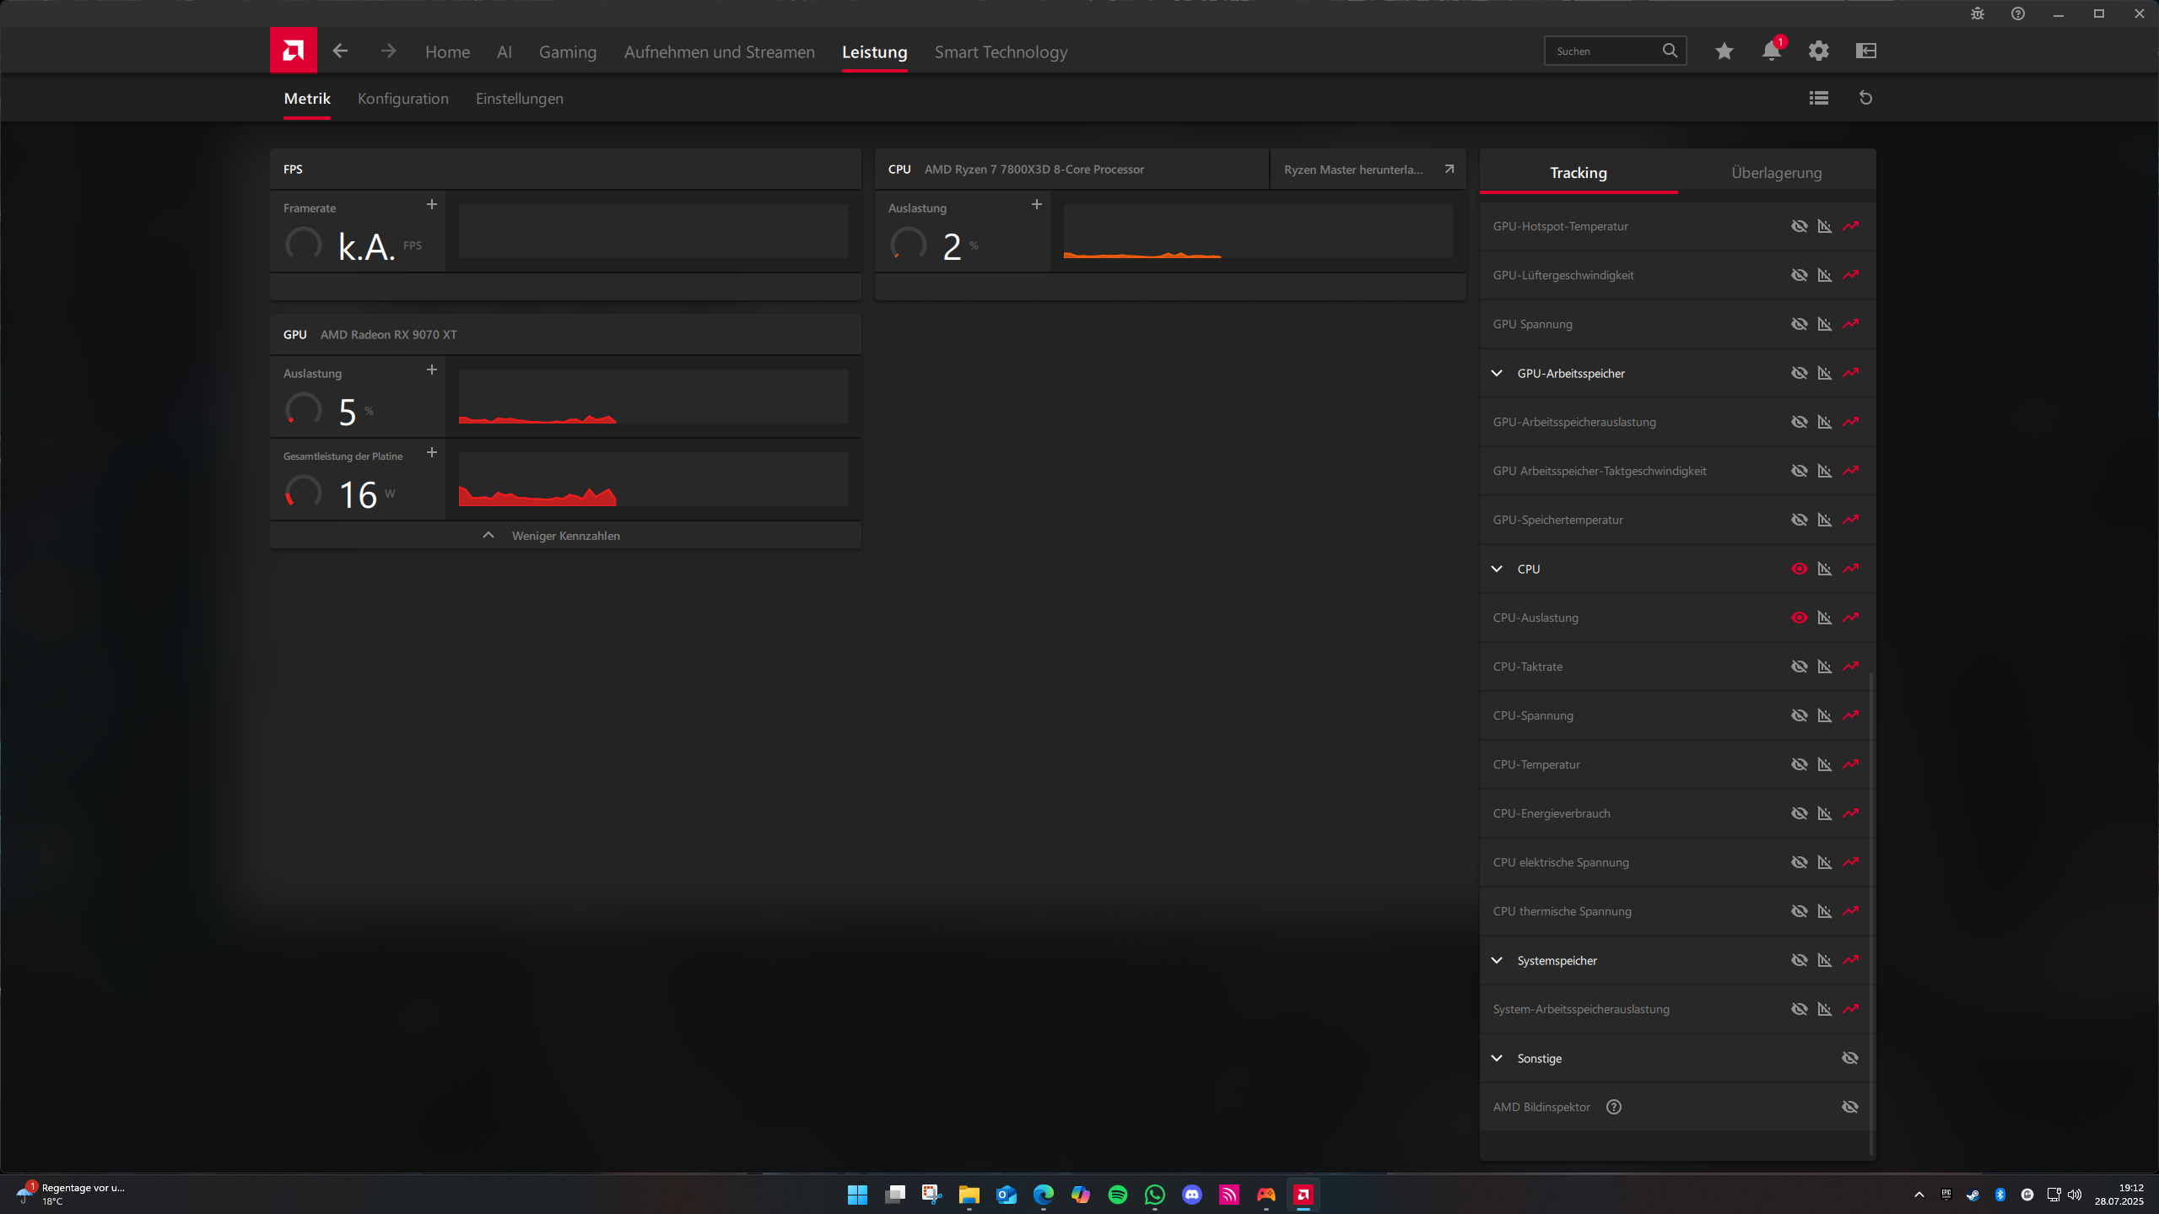Open the settings gear icon

[x=1818, y=51]
